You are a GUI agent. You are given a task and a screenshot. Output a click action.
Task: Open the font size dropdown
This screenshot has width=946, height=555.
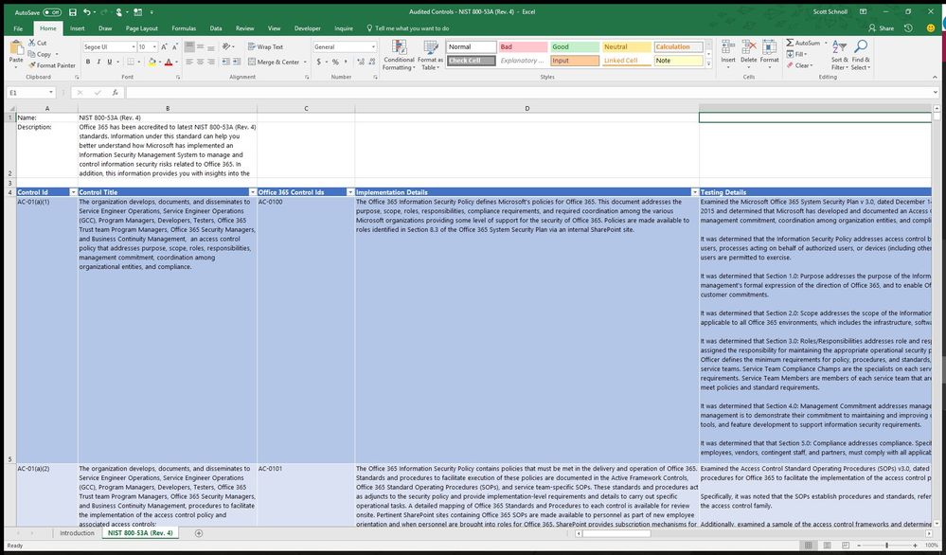click(x=155, y=46)
